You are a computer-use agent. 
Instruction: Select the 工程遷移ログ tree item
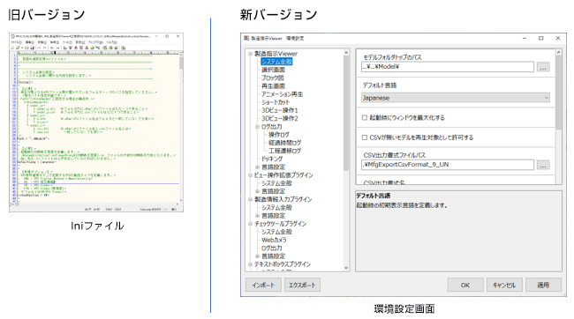[x=284, y=151]
